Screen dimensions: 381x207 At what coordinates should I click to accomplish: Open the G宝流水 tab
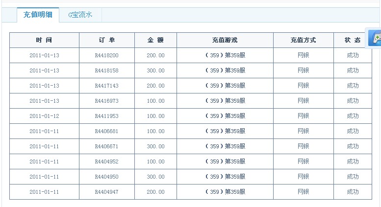pos(80,15)
